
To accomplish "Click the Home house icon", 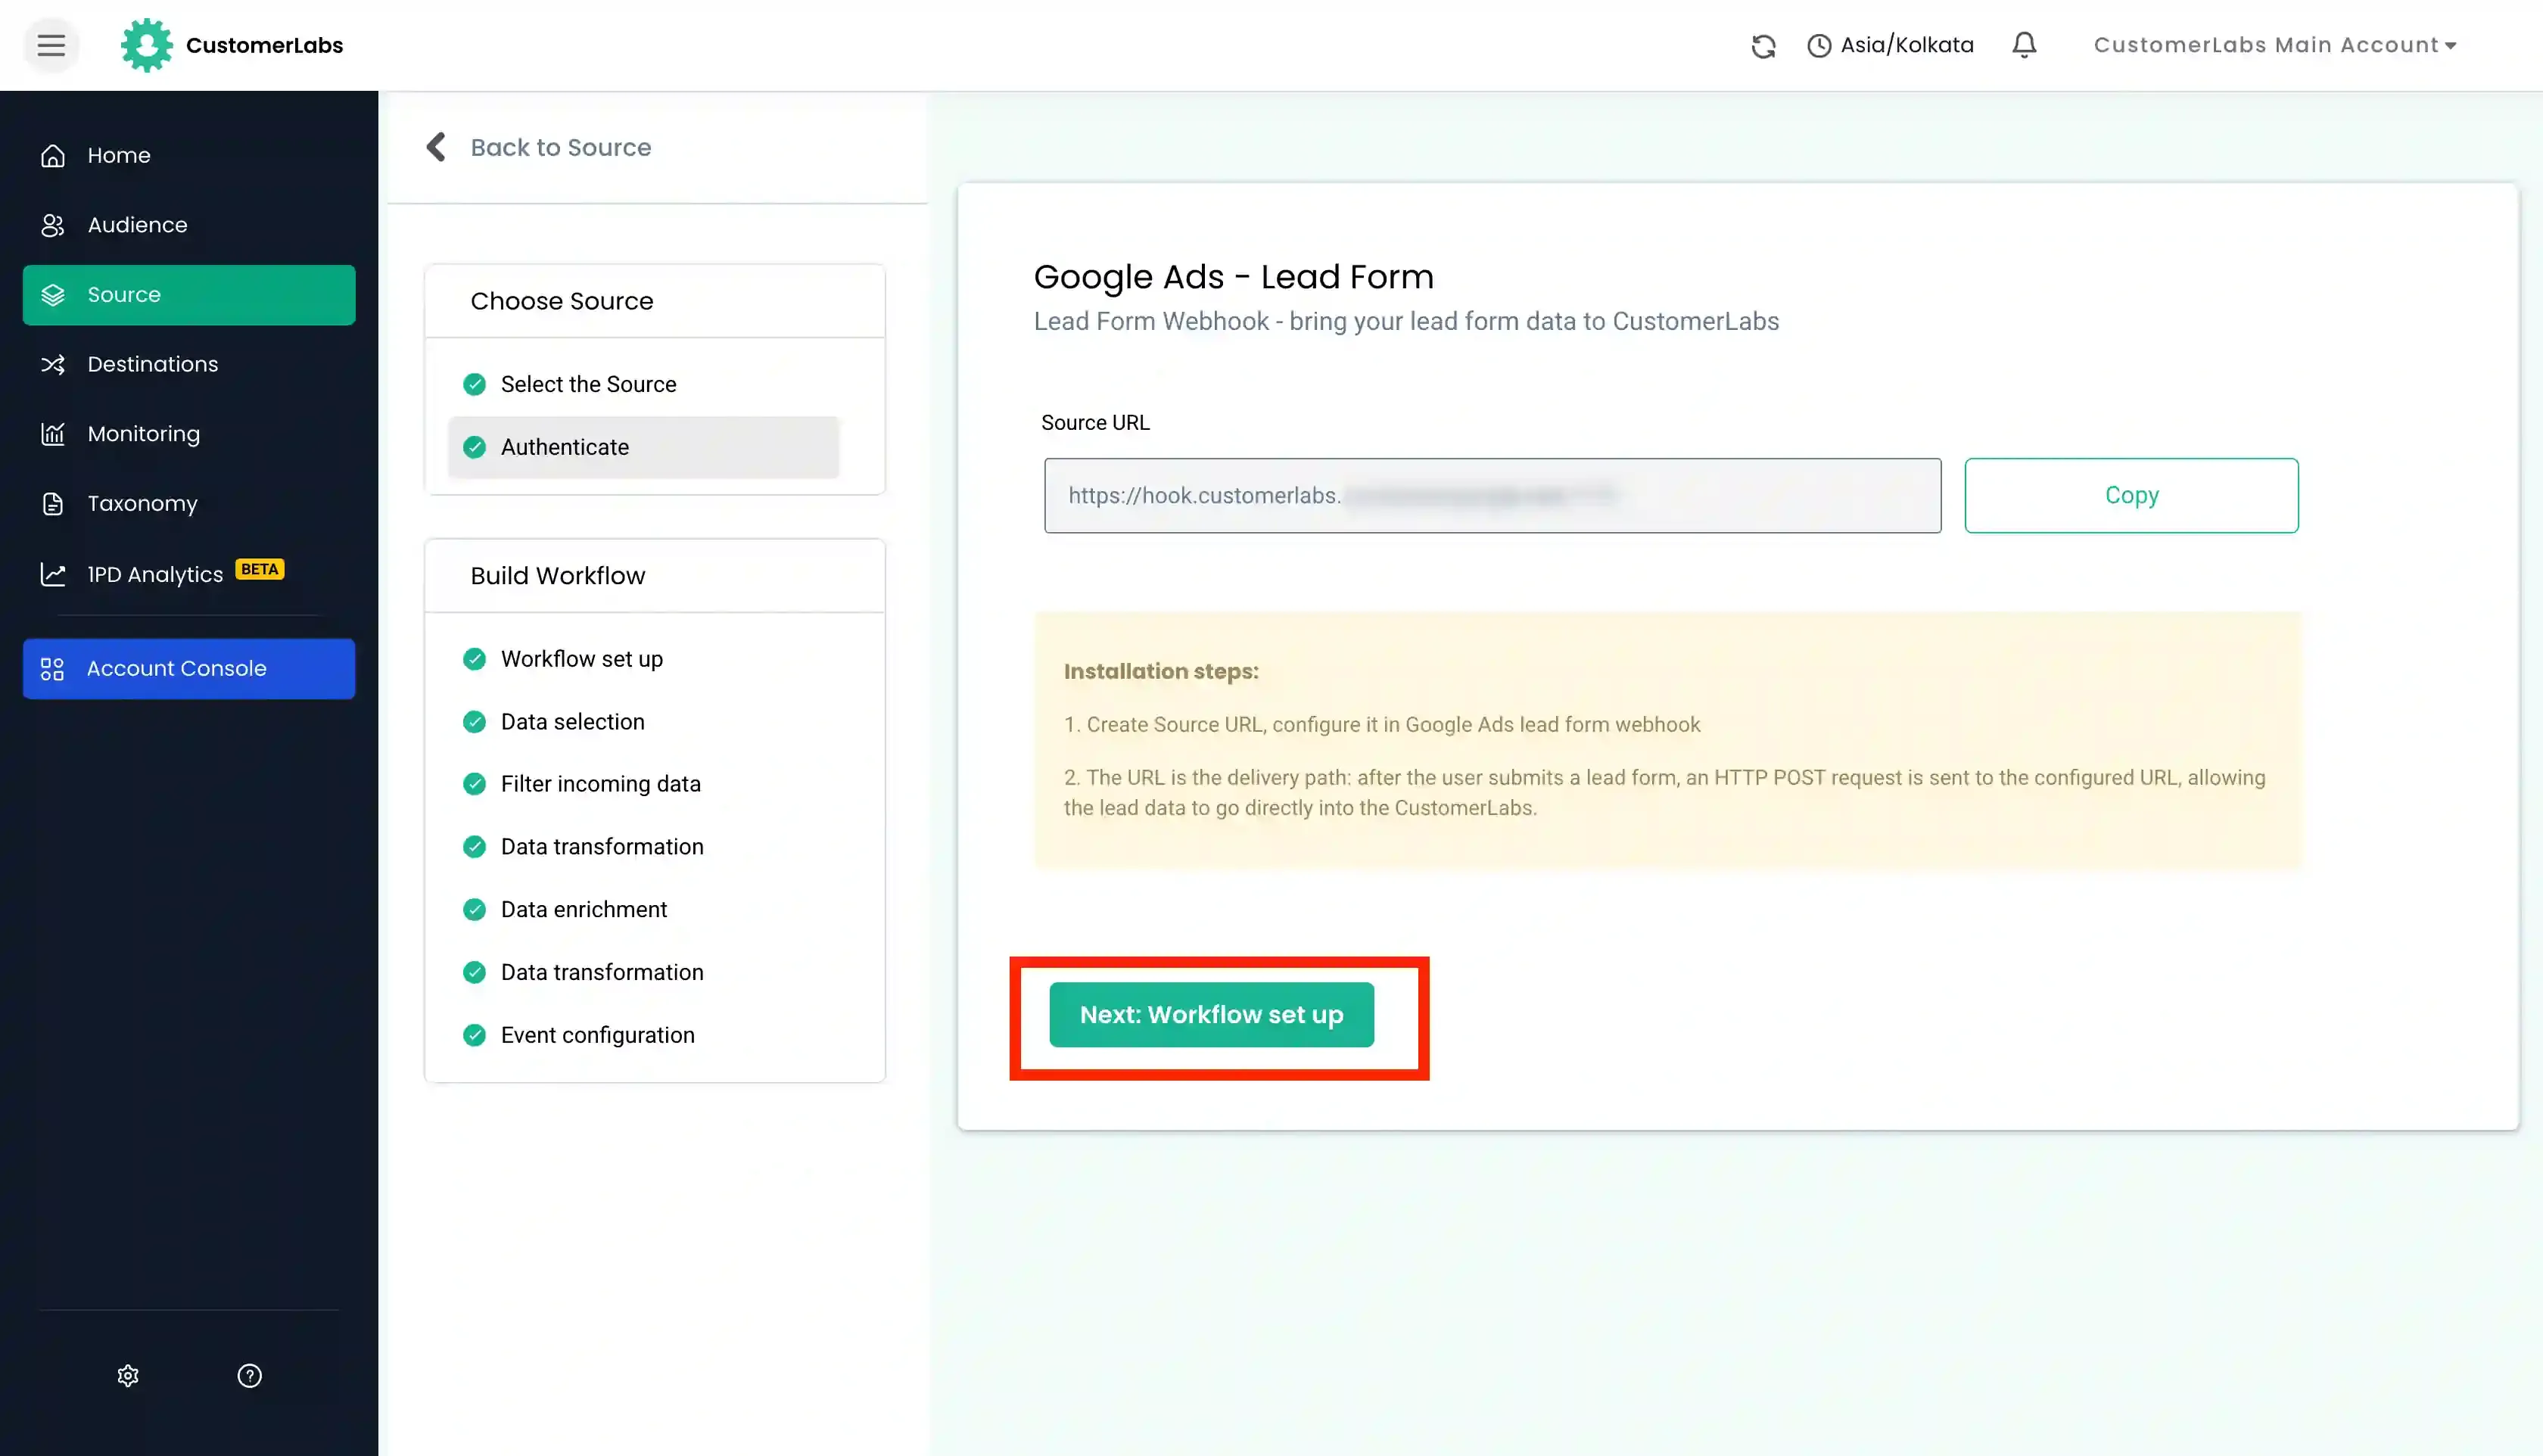I will point(53,156).
